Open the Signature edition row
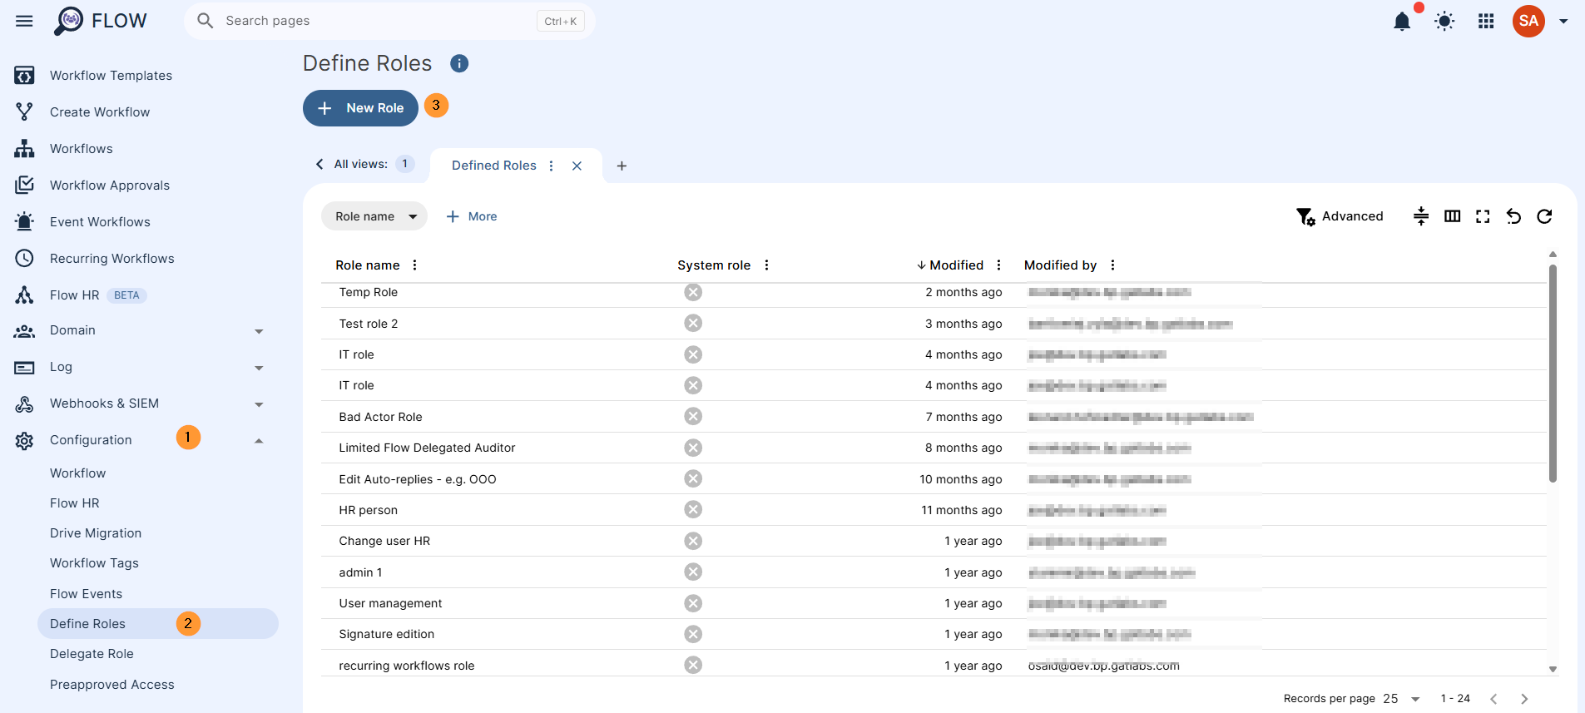Image resolution: width=1585 pixels, height=713 pixels. [934, 634]
